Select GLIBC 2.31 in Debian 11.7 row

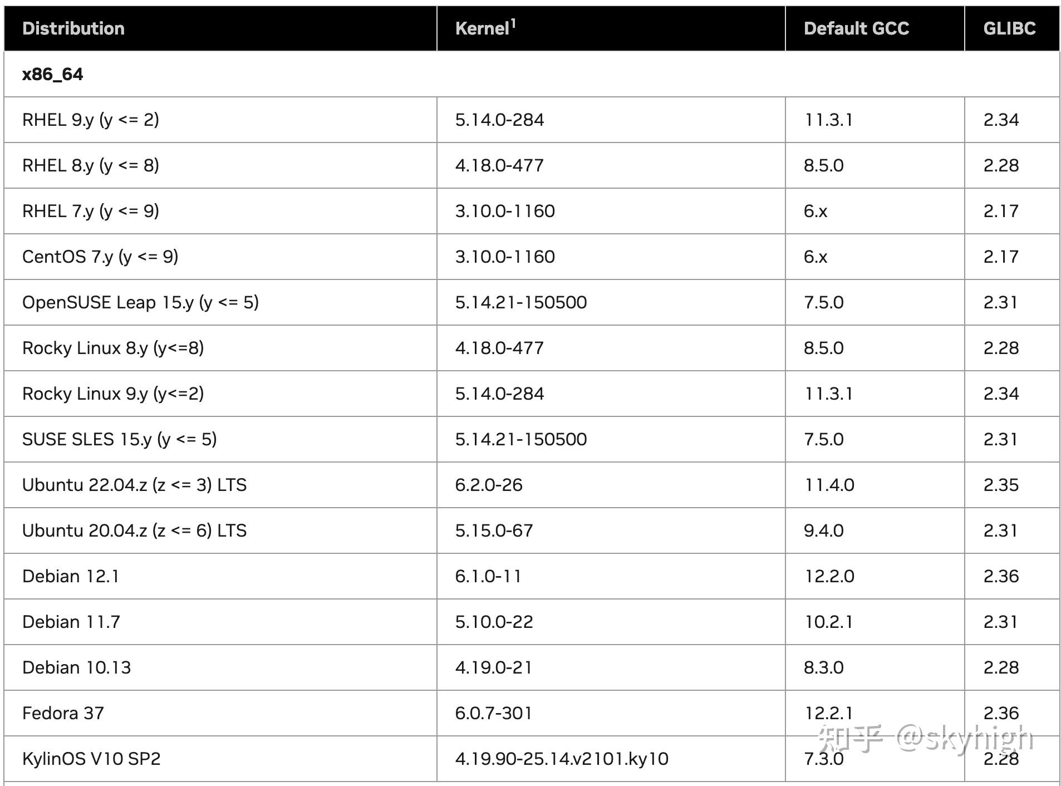point(1000,622)
